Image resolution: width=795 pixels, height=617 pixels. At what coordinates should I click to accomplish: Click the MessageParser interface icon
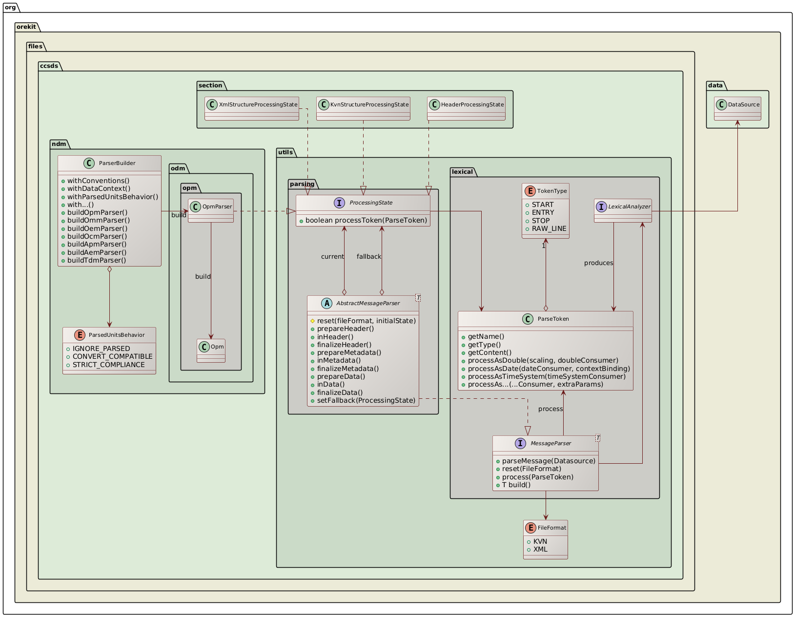point(521,444)
